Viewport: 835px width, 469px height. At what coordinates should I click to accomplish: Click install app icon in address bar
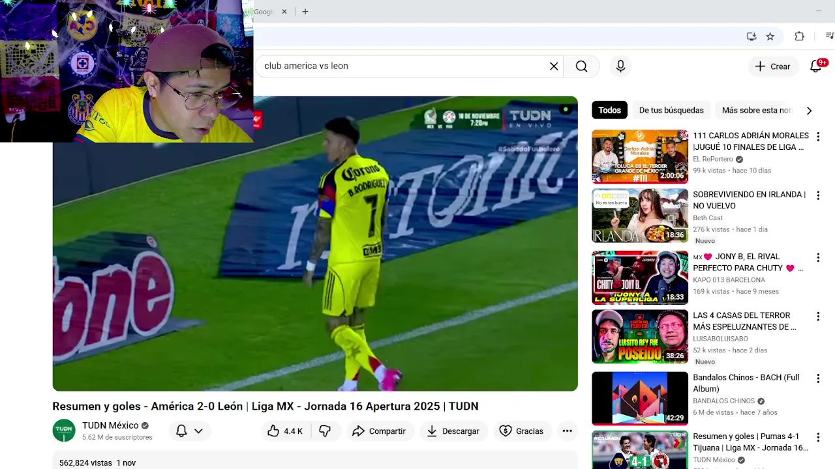click(x=751, y=36)
